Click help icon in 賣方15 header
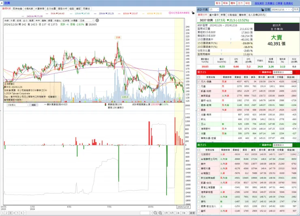300x216 pixels. pos(260,145)
